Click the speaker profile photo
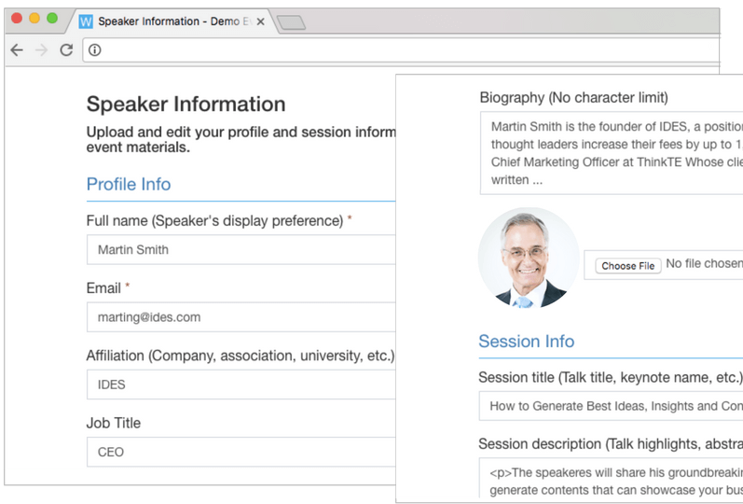The height and width of the screenshot is (504, 743). tap(528, 259)
